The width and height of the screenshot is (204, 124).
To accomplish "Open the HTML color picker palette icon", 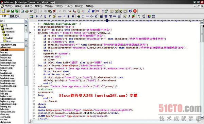I will (149, 16).
